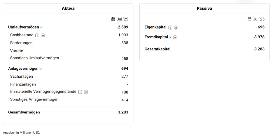Click the Jul '25 date in Aktiva
The width and height of the screenshot is (270, 136).
coord(122,19)
